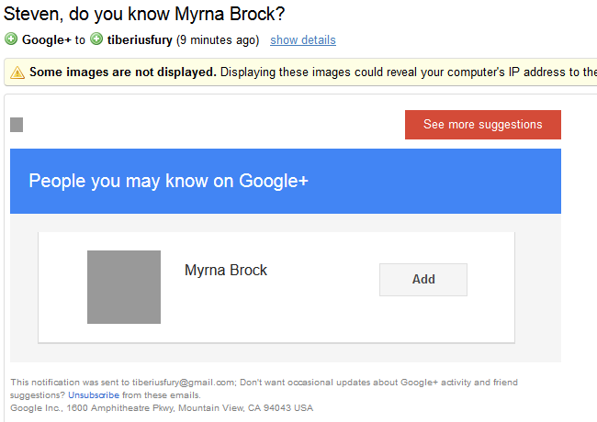Click the small gray logo image placeholder
Image resolution: width=597 pixels, height=422 pixels.
point(17,125)
